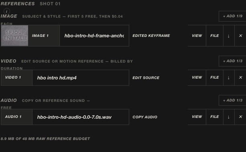Add another video reference (+ ADD 1/3)
Screen dimensions: 246x152
232,61
